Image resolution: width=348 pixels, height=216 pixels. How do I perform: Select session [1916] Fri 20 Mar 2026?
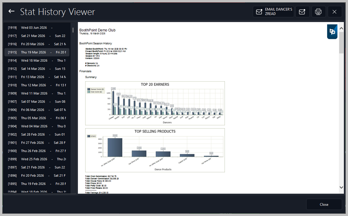[37, 44]
